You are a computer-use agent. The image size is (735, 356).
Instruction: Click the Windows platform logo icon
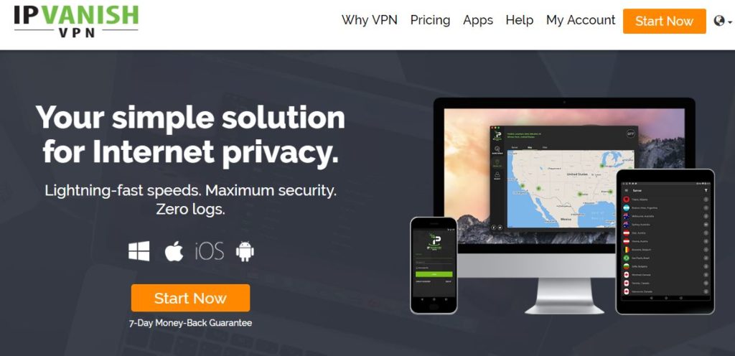tap(139, 251)
